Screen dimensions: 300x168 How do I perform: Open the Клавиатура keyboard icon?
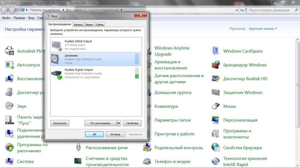click(x=147, y=106)
